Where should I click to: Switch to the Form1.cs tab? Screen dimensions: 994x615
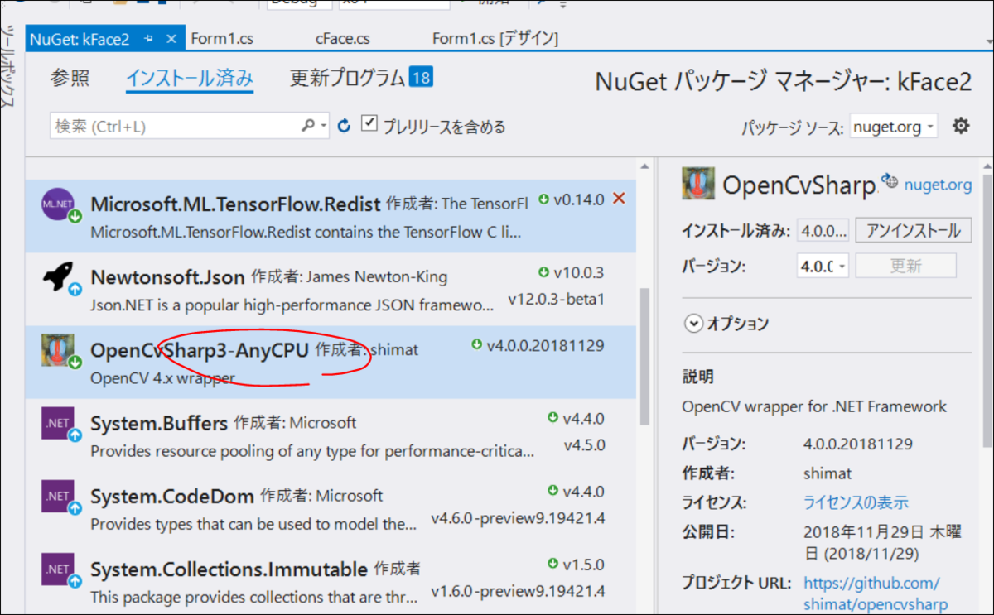click(222, 38)
